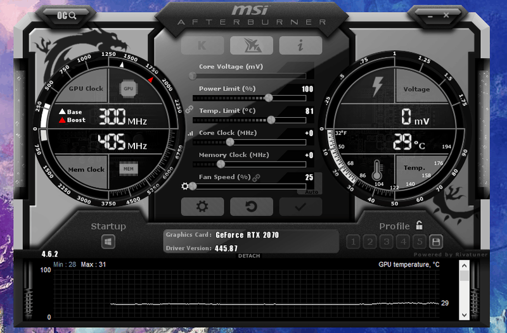The height and width of the screenshot is (333, 507).
Task: Click the driver version 445.87 text
Action: [226, 248]
